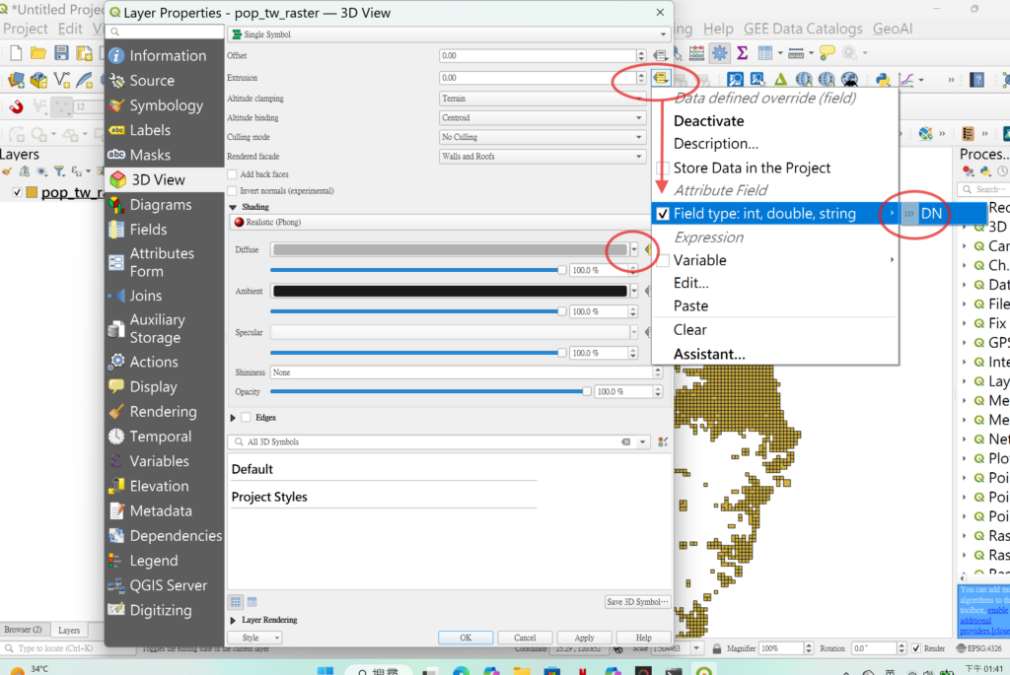Toggle Store Data in the Project checkbox
The width and height of the screenshot is (1010, 675).
pos(663,169)
